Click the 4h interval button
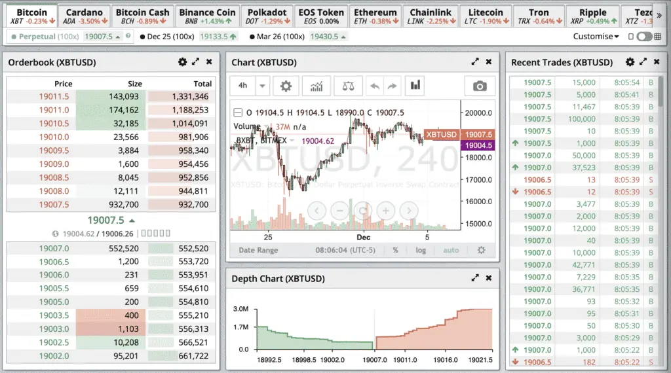Image resolution: width=671 pixels, height=373 pixels. 242,86
